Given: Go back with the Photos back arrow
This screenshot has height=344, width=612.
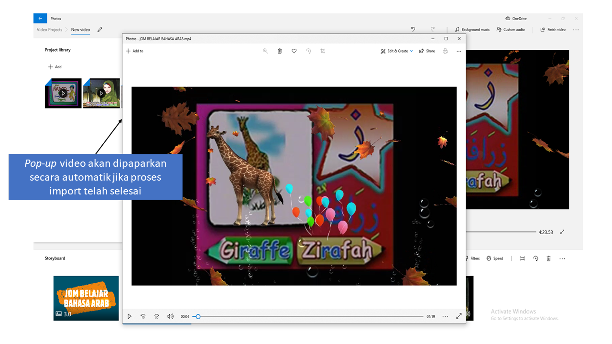Looking at the screenshot, I should coord(40,19).
